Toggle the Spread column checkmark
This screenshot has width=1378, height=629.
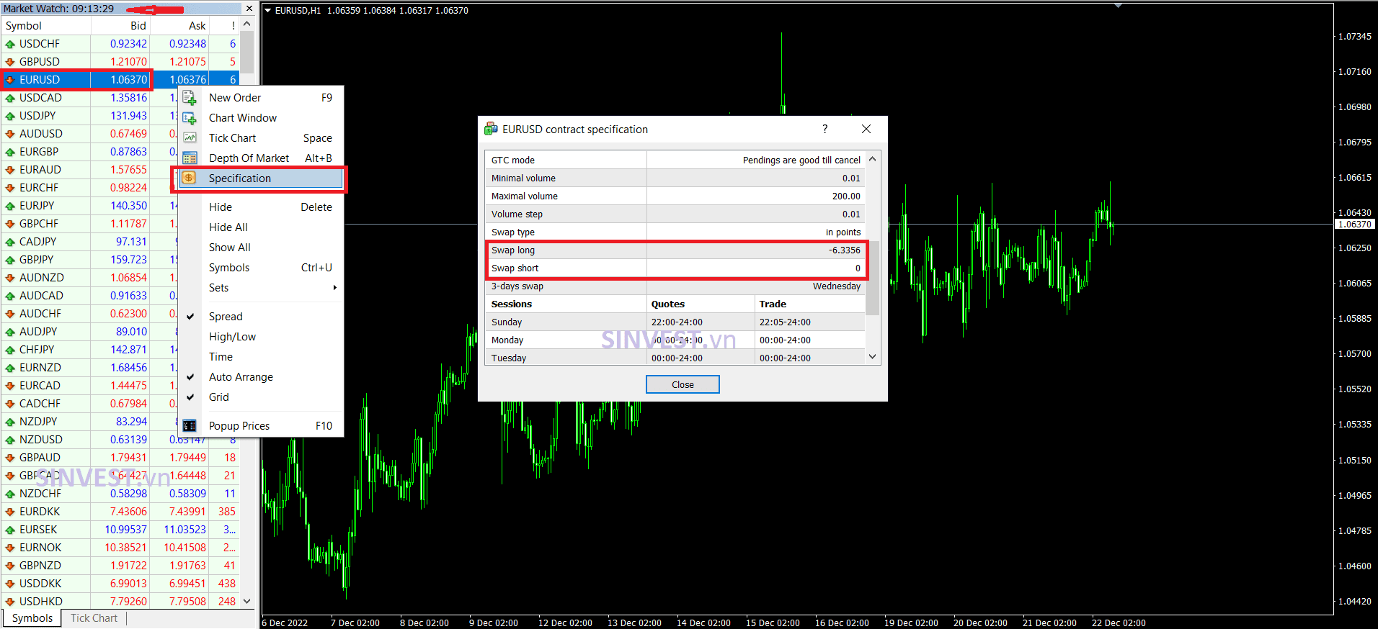coord(191,317)
